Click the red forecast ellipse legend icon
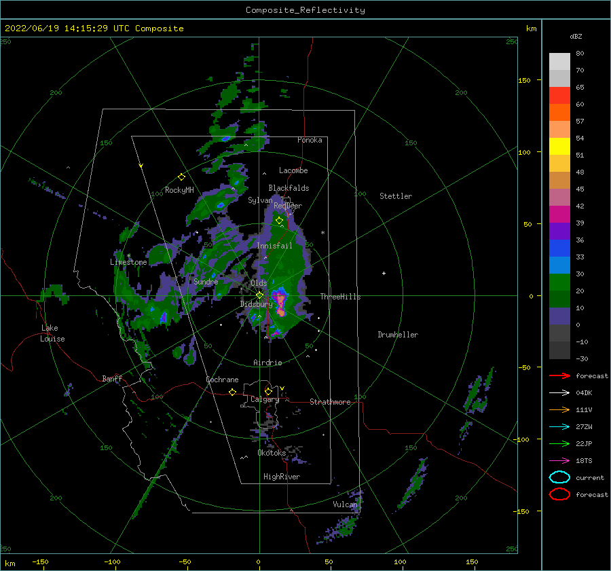Image resolution: width=611 pixels, height=571 pixels. pos(559,494)
